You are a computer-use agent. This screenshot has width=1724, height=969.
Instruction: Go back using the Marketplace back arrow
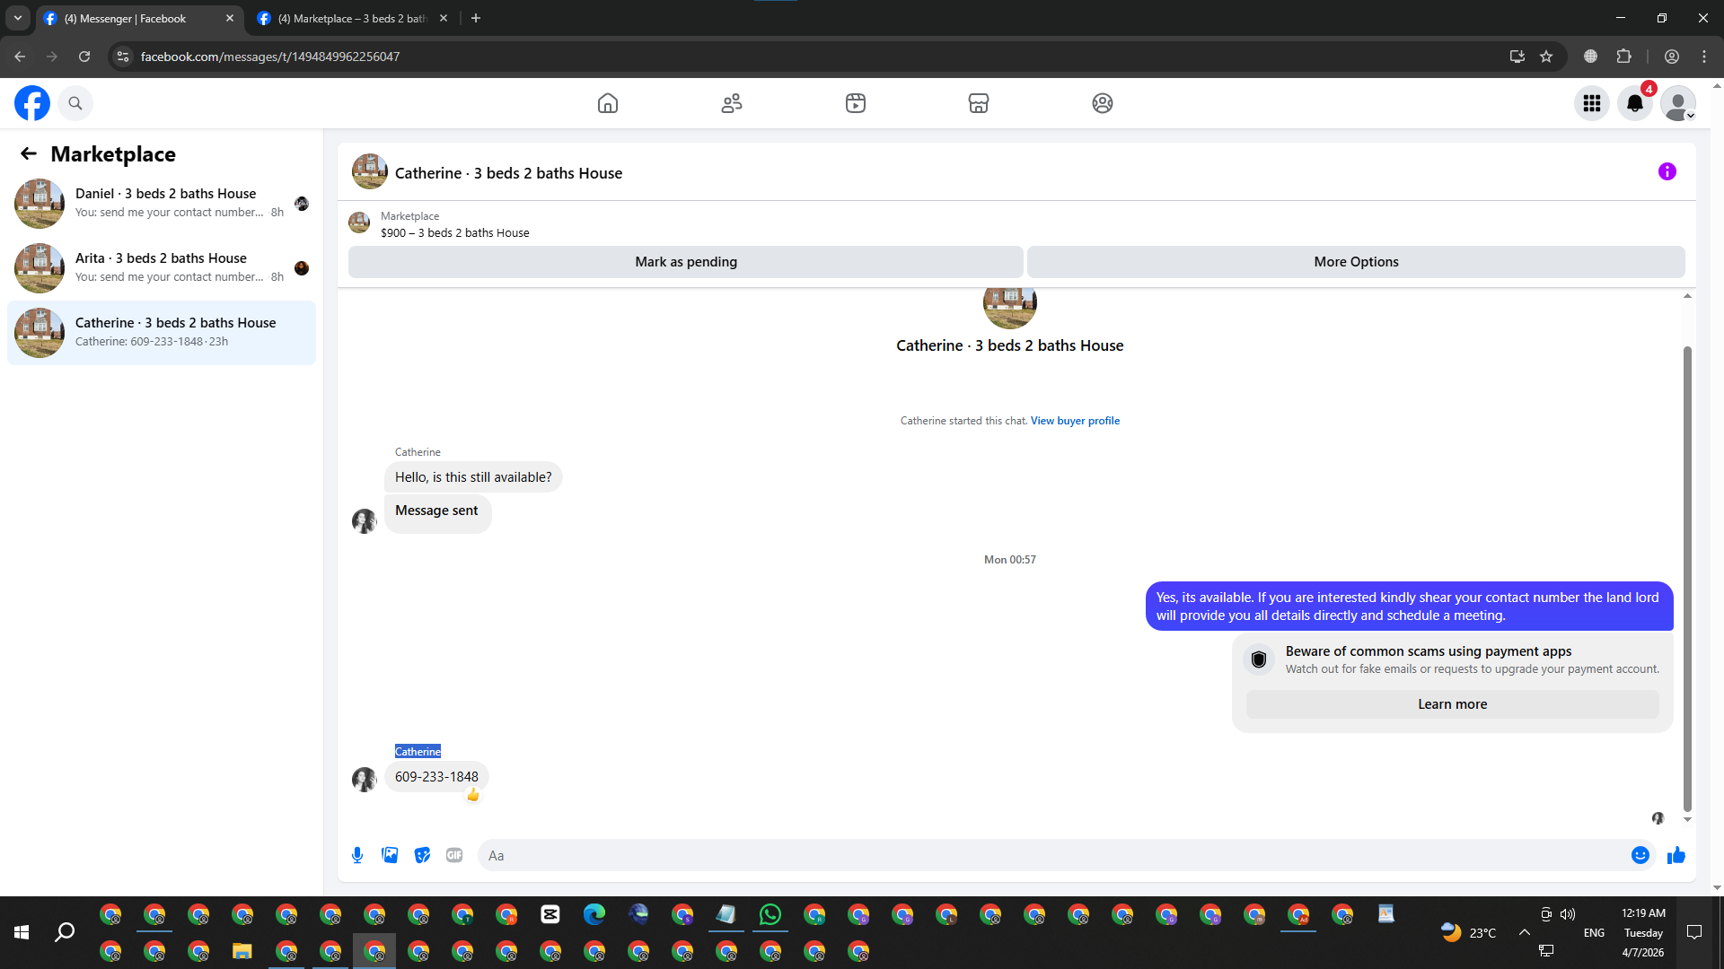coord(29,154)
